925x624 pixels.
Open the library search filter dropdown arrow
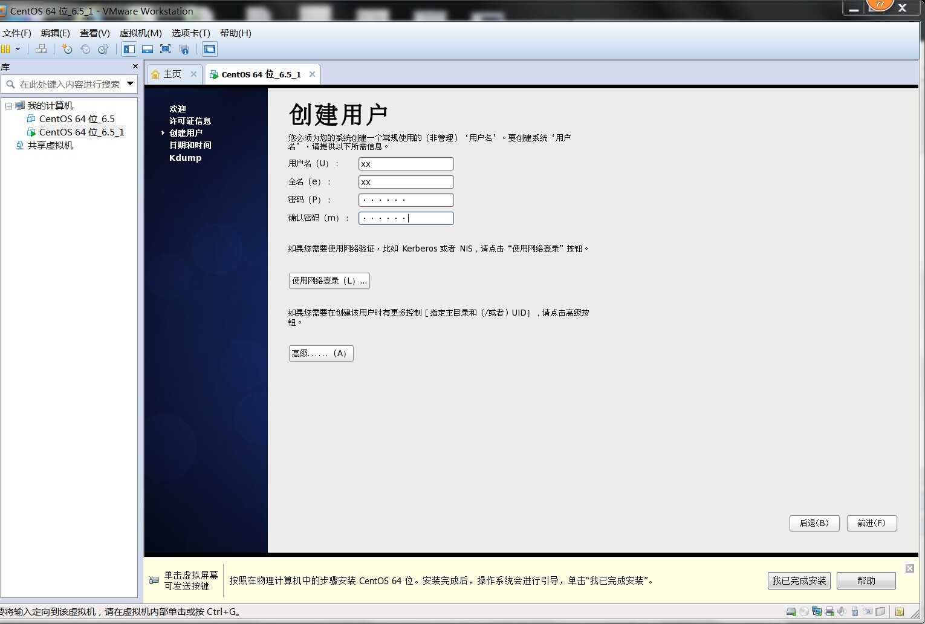coord(130,83)
